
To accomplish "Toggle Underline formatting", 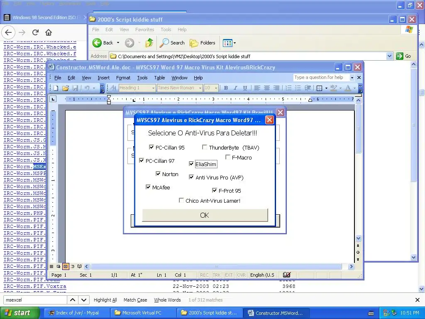I will coord(245,88).
